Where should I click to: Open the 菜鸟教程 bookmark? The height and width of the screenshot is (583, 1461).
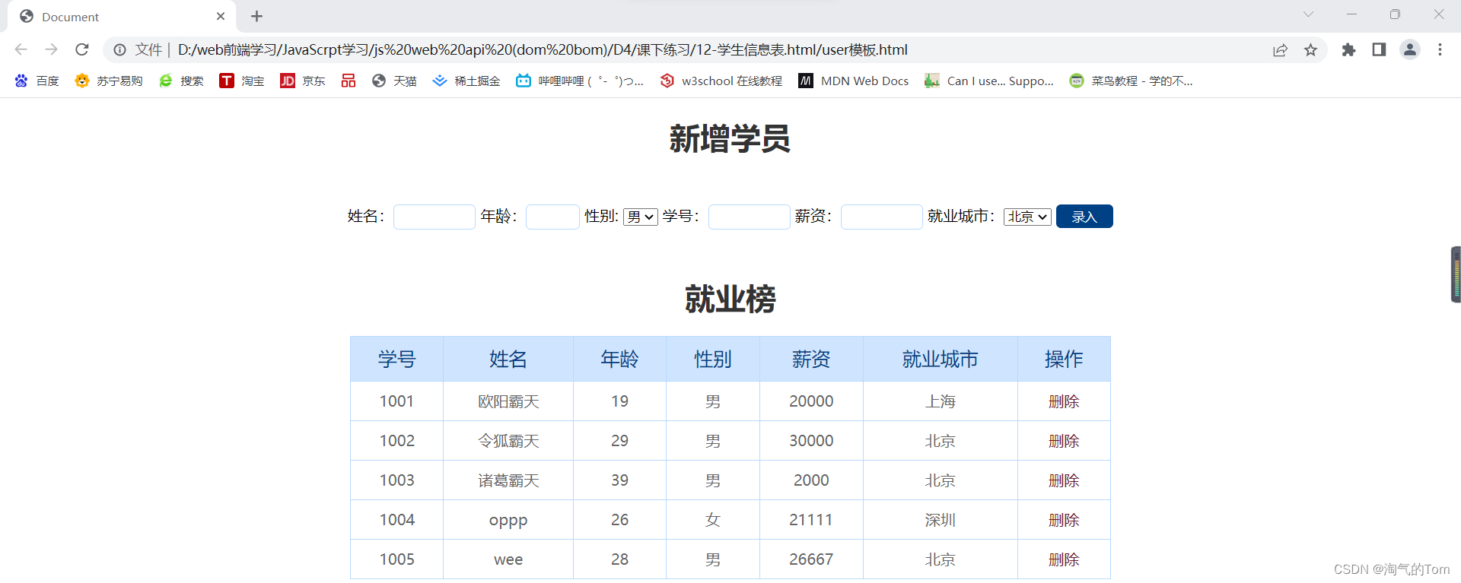(1131, 81)
